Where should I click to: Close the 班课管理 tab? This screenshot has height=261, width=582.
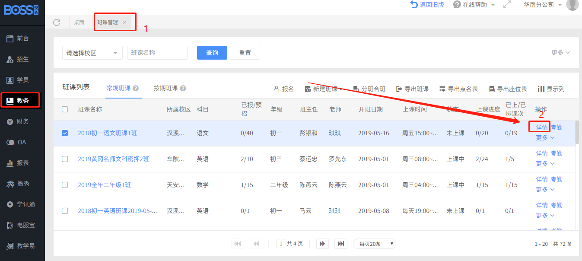pos(124,22)
